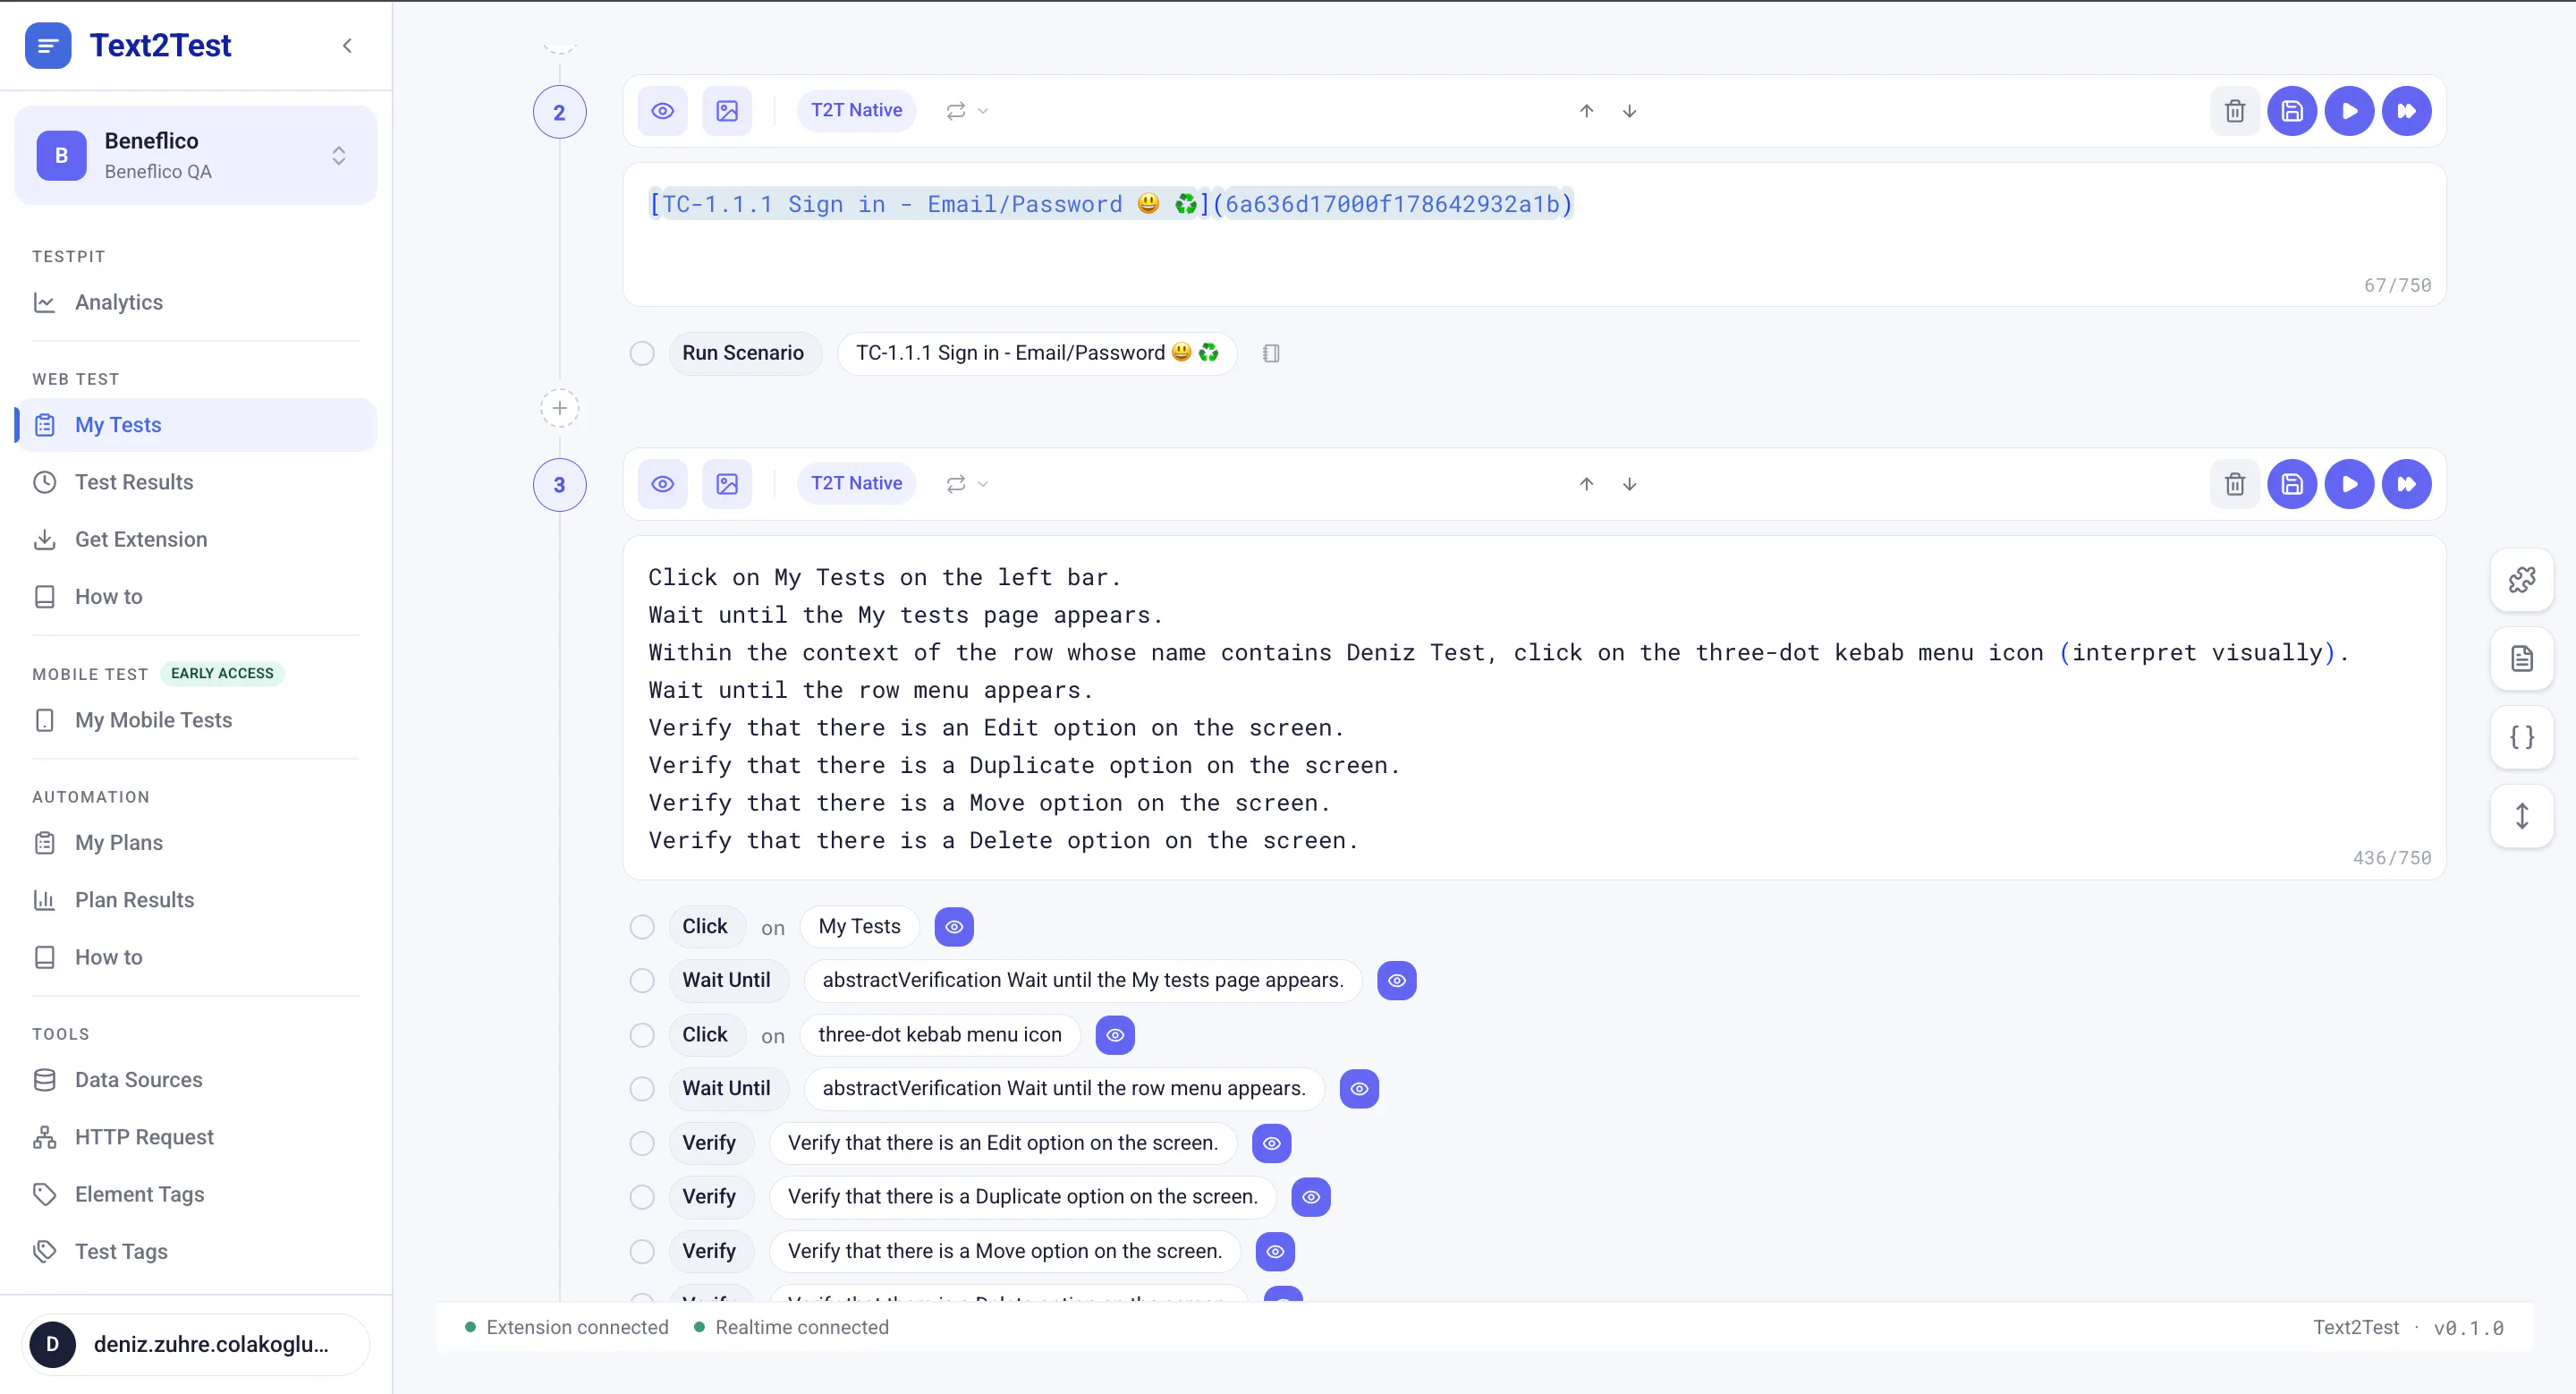Click into the step 3 text editor
The width and height of the screenshot is (2576, 1394).
tap(1534, 708)
